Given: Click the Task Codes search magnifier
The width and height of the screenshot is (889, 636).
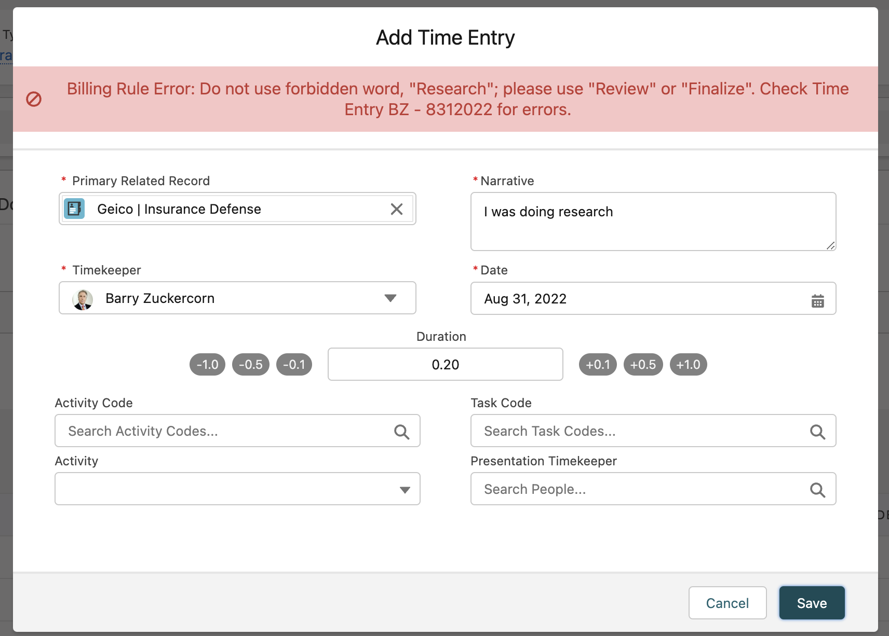Looking at the screenshot, I should coord(817,432).
